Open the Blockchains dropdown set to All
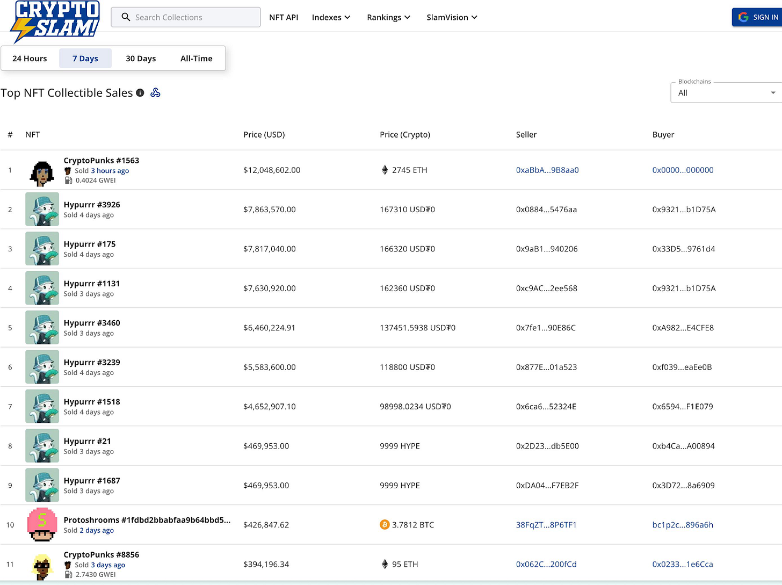 [726, 93]
